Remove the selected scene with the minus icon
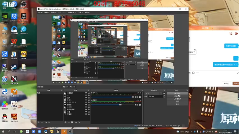Image resolution: width=239 pixels, height=134 pixels. [x=42, y=122]
